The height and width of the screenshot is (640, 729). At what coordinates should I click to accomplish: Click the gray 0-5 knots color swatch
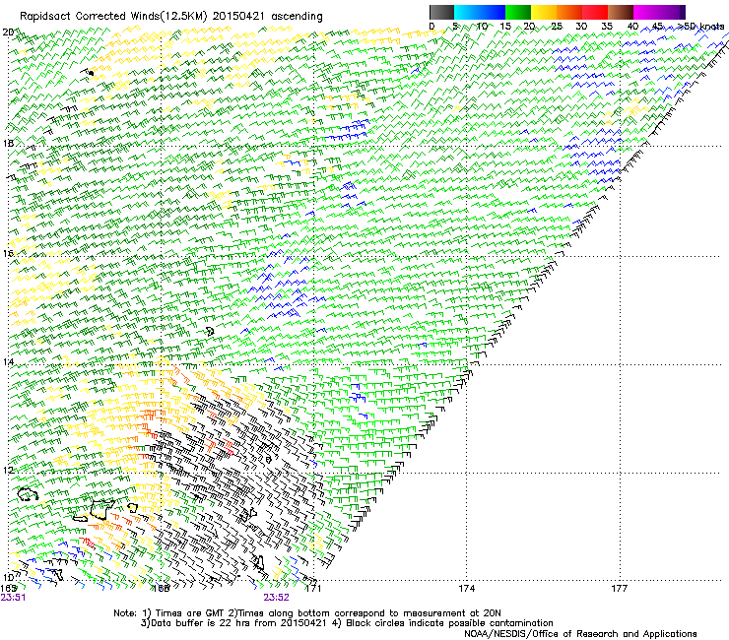point(441,12)
